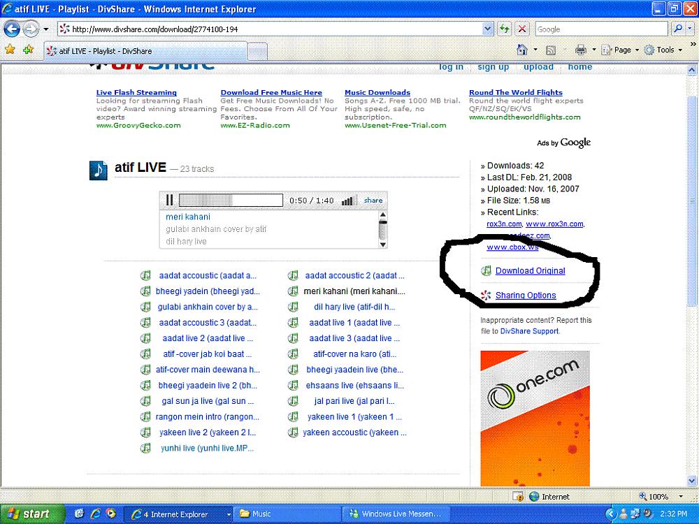Viewport: 699px width, 524px height.
Task: Click the music icon beside gal sun ja live
Action: click(x=146, y=401)
